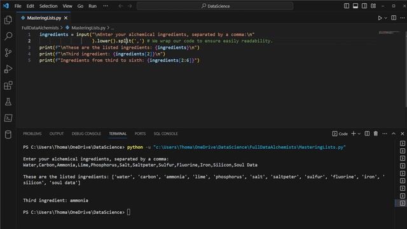
Task: Switch to the OUTPUT panel tab
Action: pyautogui.click(x=57, y=134)
